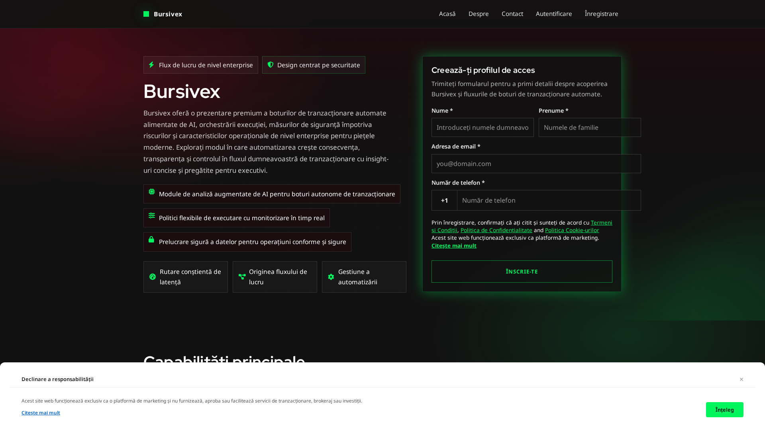Click Citește mai mult in the signup form
Image resolution: width=765 pixels, height=430 pixels.
coord(454,246)
